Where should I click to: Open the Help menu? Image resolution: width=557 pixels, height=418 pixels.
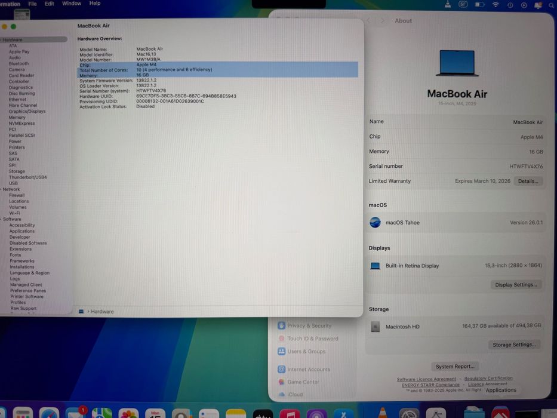coord(95,3)
